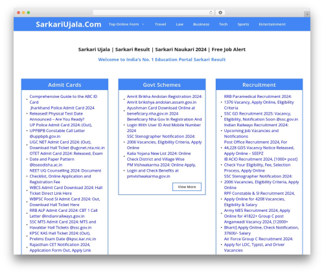Viewport: 324px width, 274px height.
Task: Open the Top Online Form menu item
Action: [x=124, y=24]
